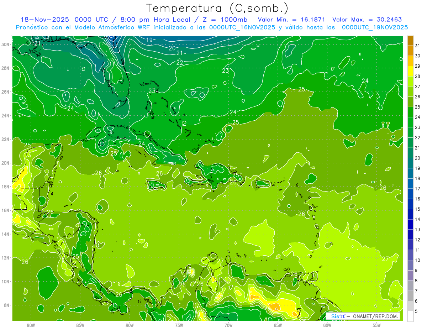Click the 22 contour label on the map
The height and width of the screenshot is (330, 427).
click(x=180, y=62)
